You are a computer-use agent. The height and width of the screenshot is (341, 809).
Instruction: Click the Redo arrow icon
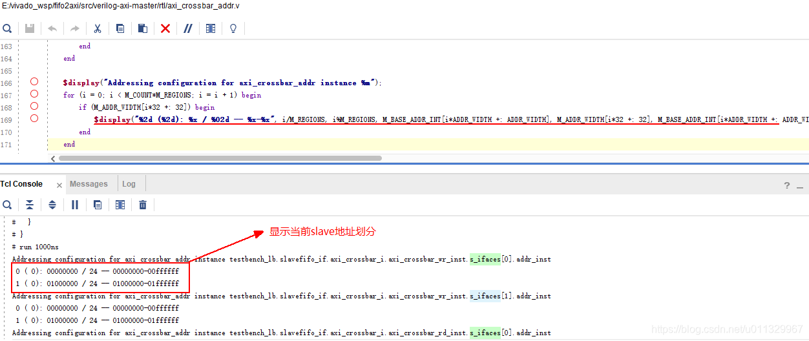(x=75, y=28)
